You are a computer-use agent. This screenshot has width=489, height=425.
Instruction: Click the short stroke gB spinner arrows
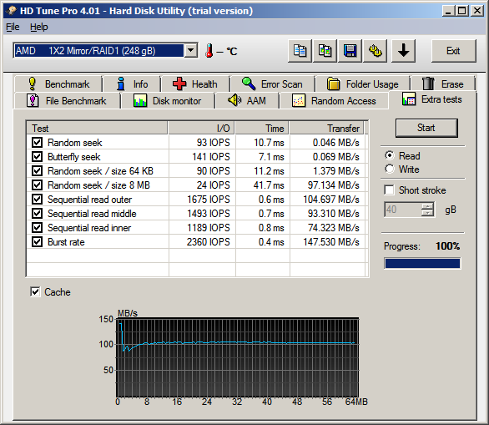coord(427,210)
